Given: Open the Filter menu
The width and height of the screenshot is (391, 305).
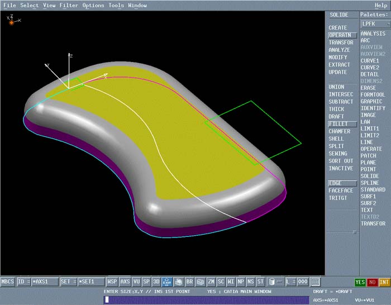Looking at the screenshot, I should pos(69,6).
